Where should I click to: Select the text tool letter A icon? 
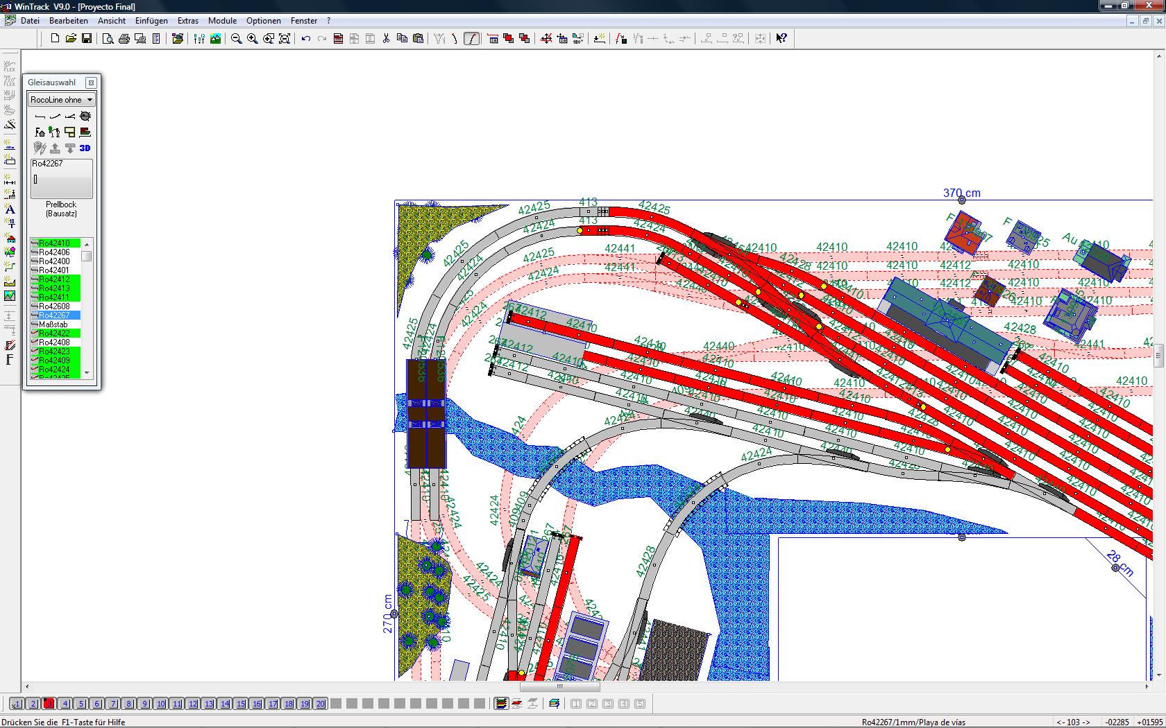click(x=10, y=209)
